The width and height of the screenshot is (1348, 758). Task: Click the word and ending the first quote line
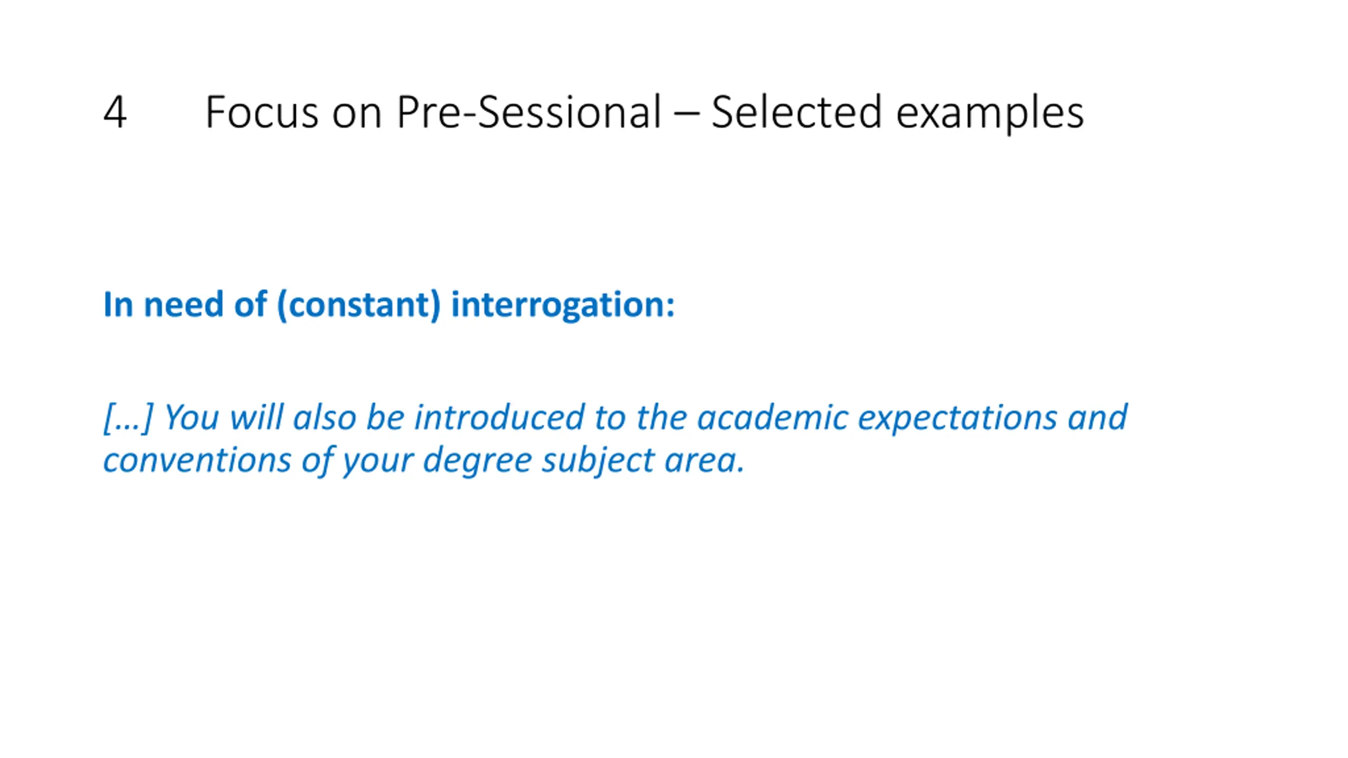(x=1098, y=417)
